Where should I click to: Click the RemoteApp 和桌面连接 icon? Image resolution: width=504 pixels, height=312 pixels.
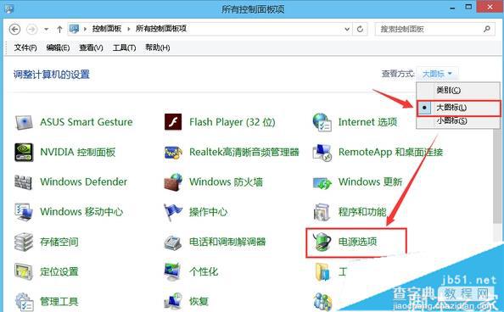tap(322, 153)
